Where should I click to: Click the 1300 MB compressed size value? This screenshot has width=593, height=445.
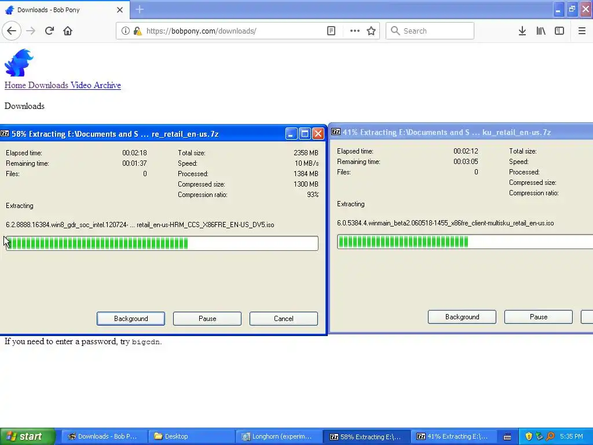coord(306,184)
